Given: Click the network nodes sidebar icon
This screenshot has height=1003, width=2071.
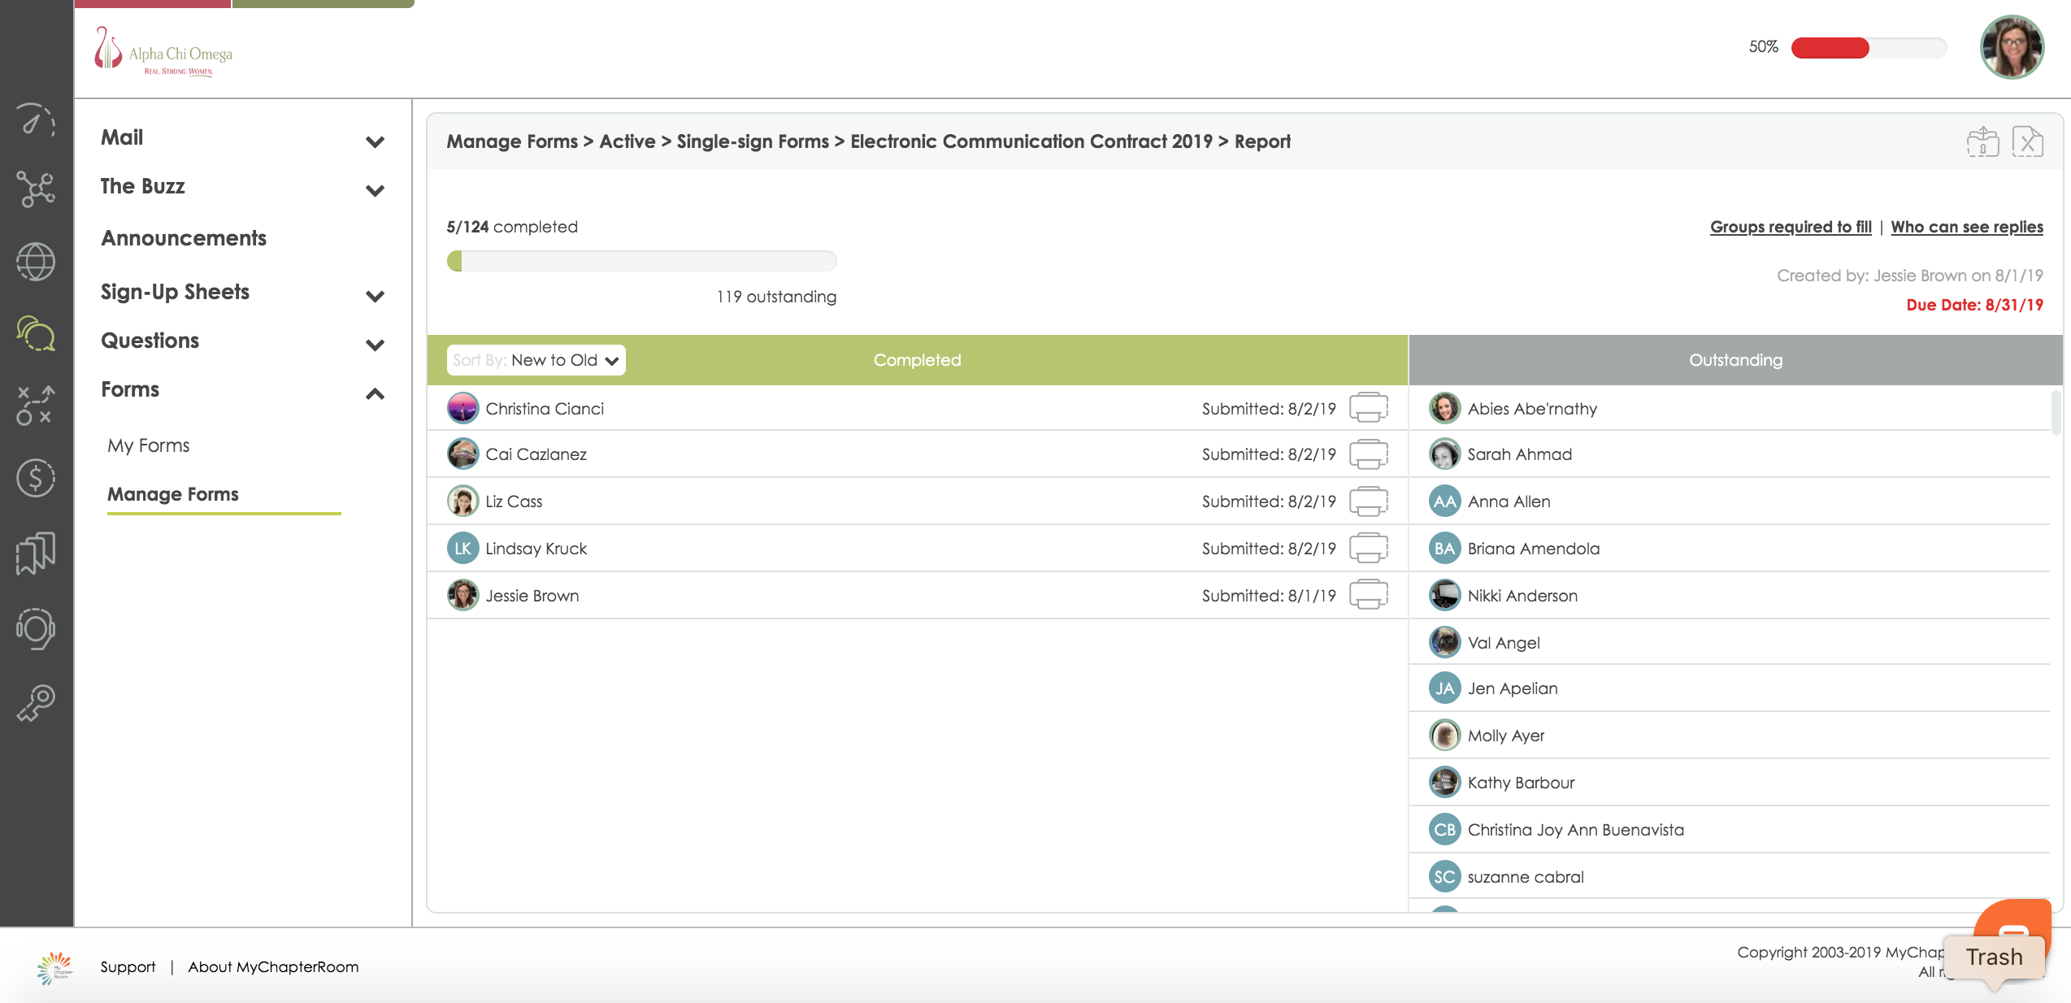Looking at the screenshot, I should click(x=36, y=189).
